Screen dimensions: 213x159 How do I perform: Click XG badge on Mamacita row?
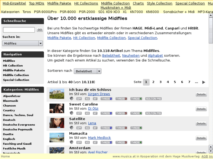click(87, 142)
